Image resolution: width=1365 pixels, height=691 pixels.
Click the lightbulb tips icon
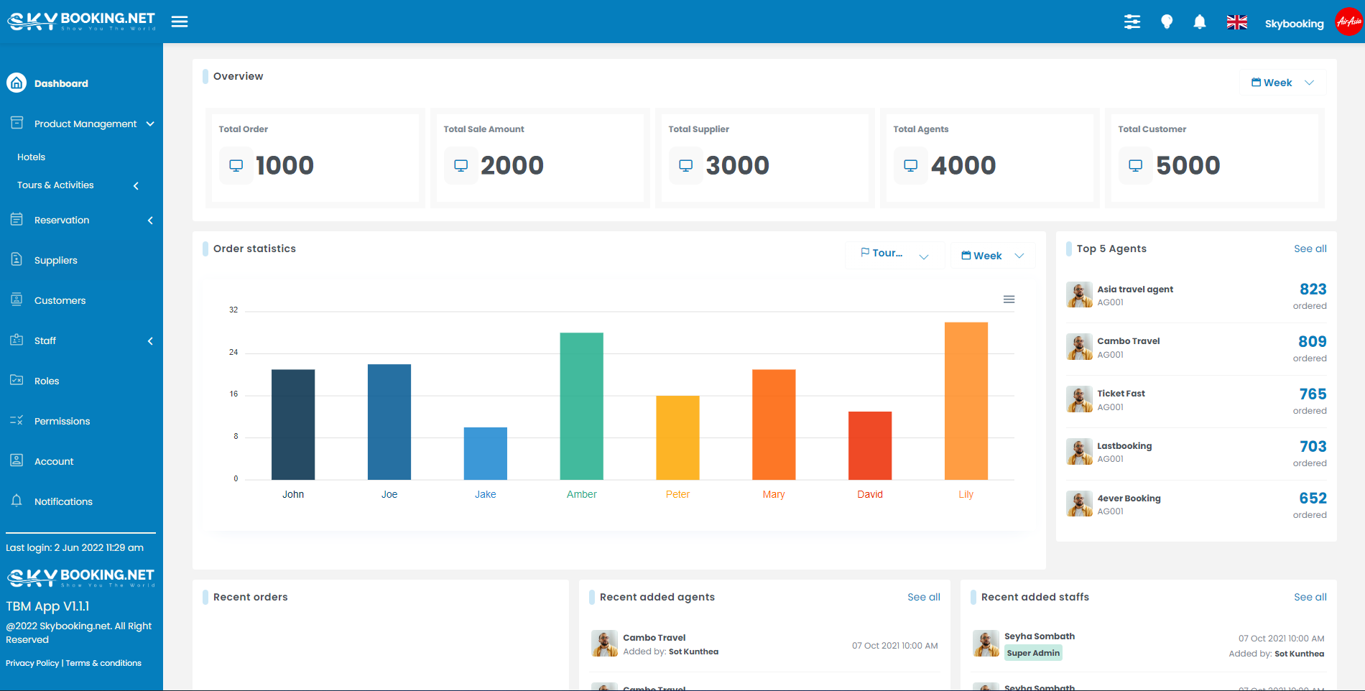pos(1167,22)
